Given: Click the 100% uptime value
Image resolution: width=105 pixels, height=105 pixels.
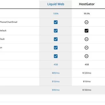Looking at the screenshot, I should tap(56, 13).
